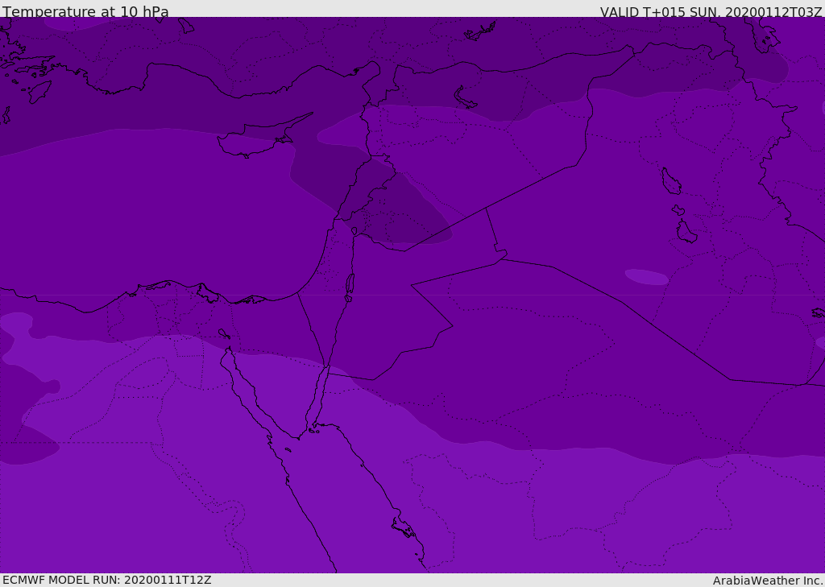Image resolution: width=825 pixels, height=587 pixels.
Task: Click the 'Temperature at 10 hPa' title text
Action: tap(85, 11)
